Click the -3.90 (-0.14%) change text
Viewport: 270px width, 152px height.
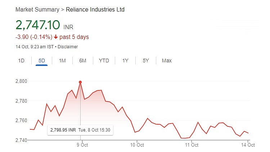(x=34, y=37)
